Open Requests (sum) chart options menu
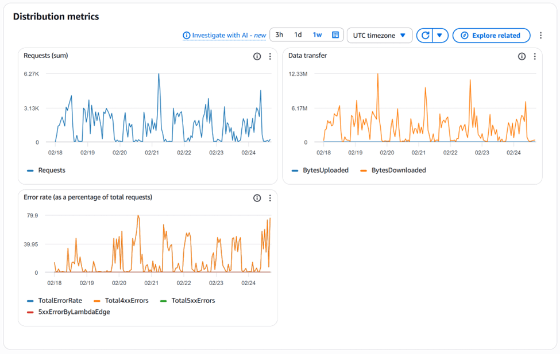This screenshot has width=560, height=354. click(x=270, y=56)
